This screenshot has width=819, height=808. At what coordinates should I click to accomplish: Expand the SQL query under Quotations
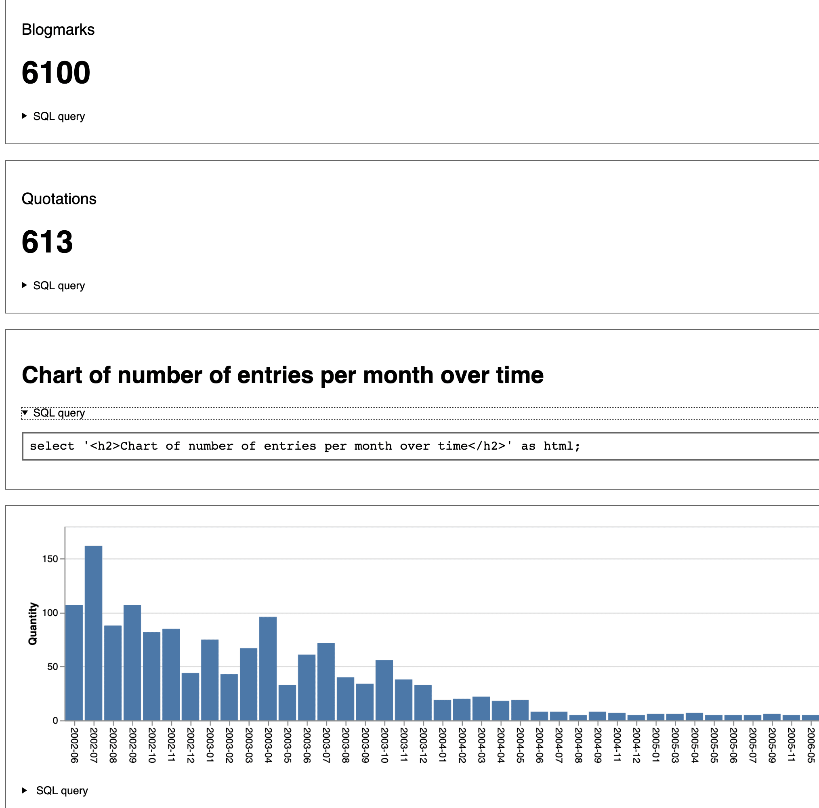pyautogui.click(x=59, y=285)
